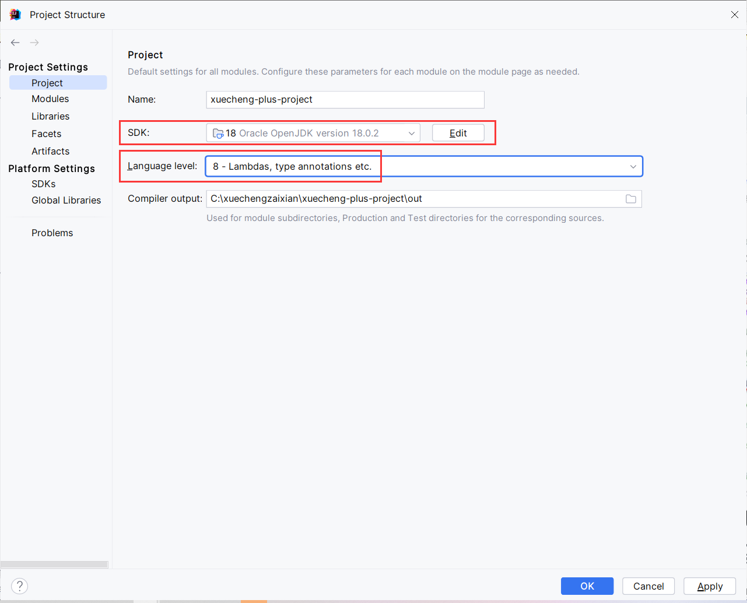747x603 pixels.
Task: Go back with the left arrow icon
Action: click(15, 43)
